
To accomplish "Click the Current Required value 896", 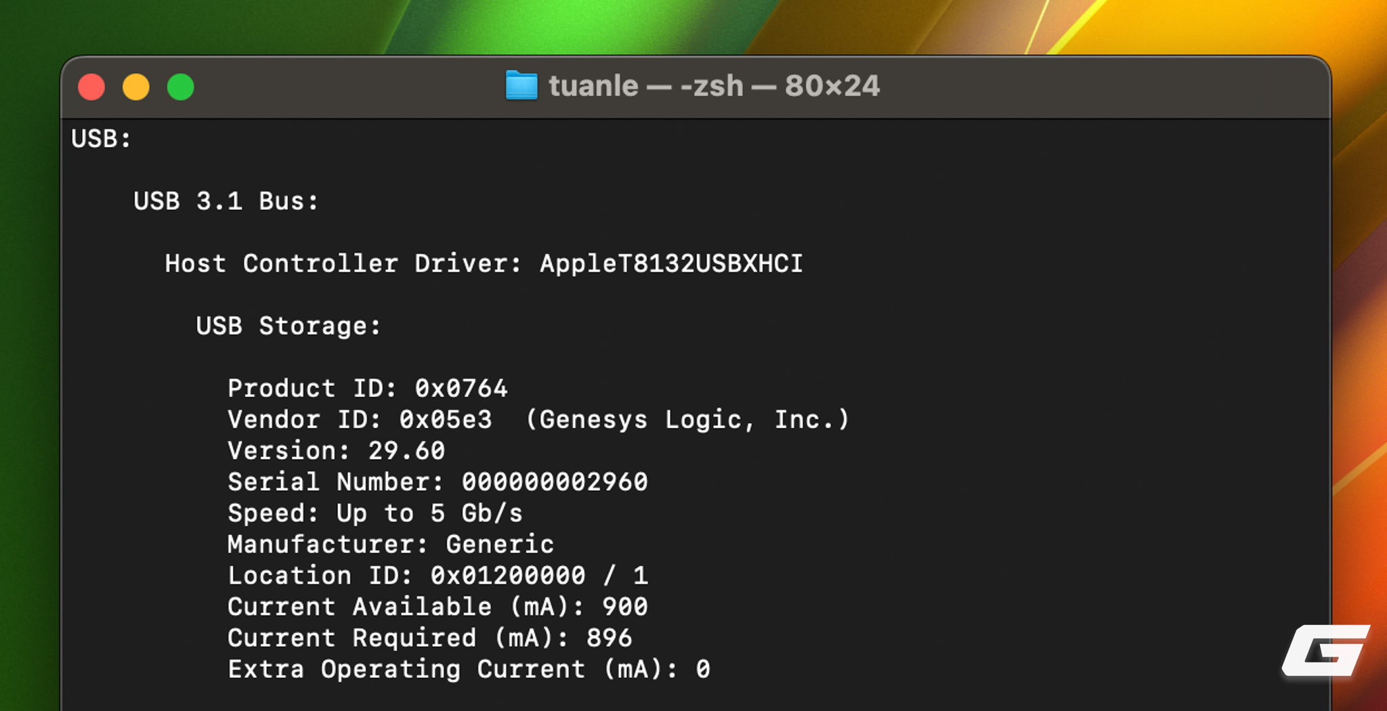I will [x=610, y=637].
